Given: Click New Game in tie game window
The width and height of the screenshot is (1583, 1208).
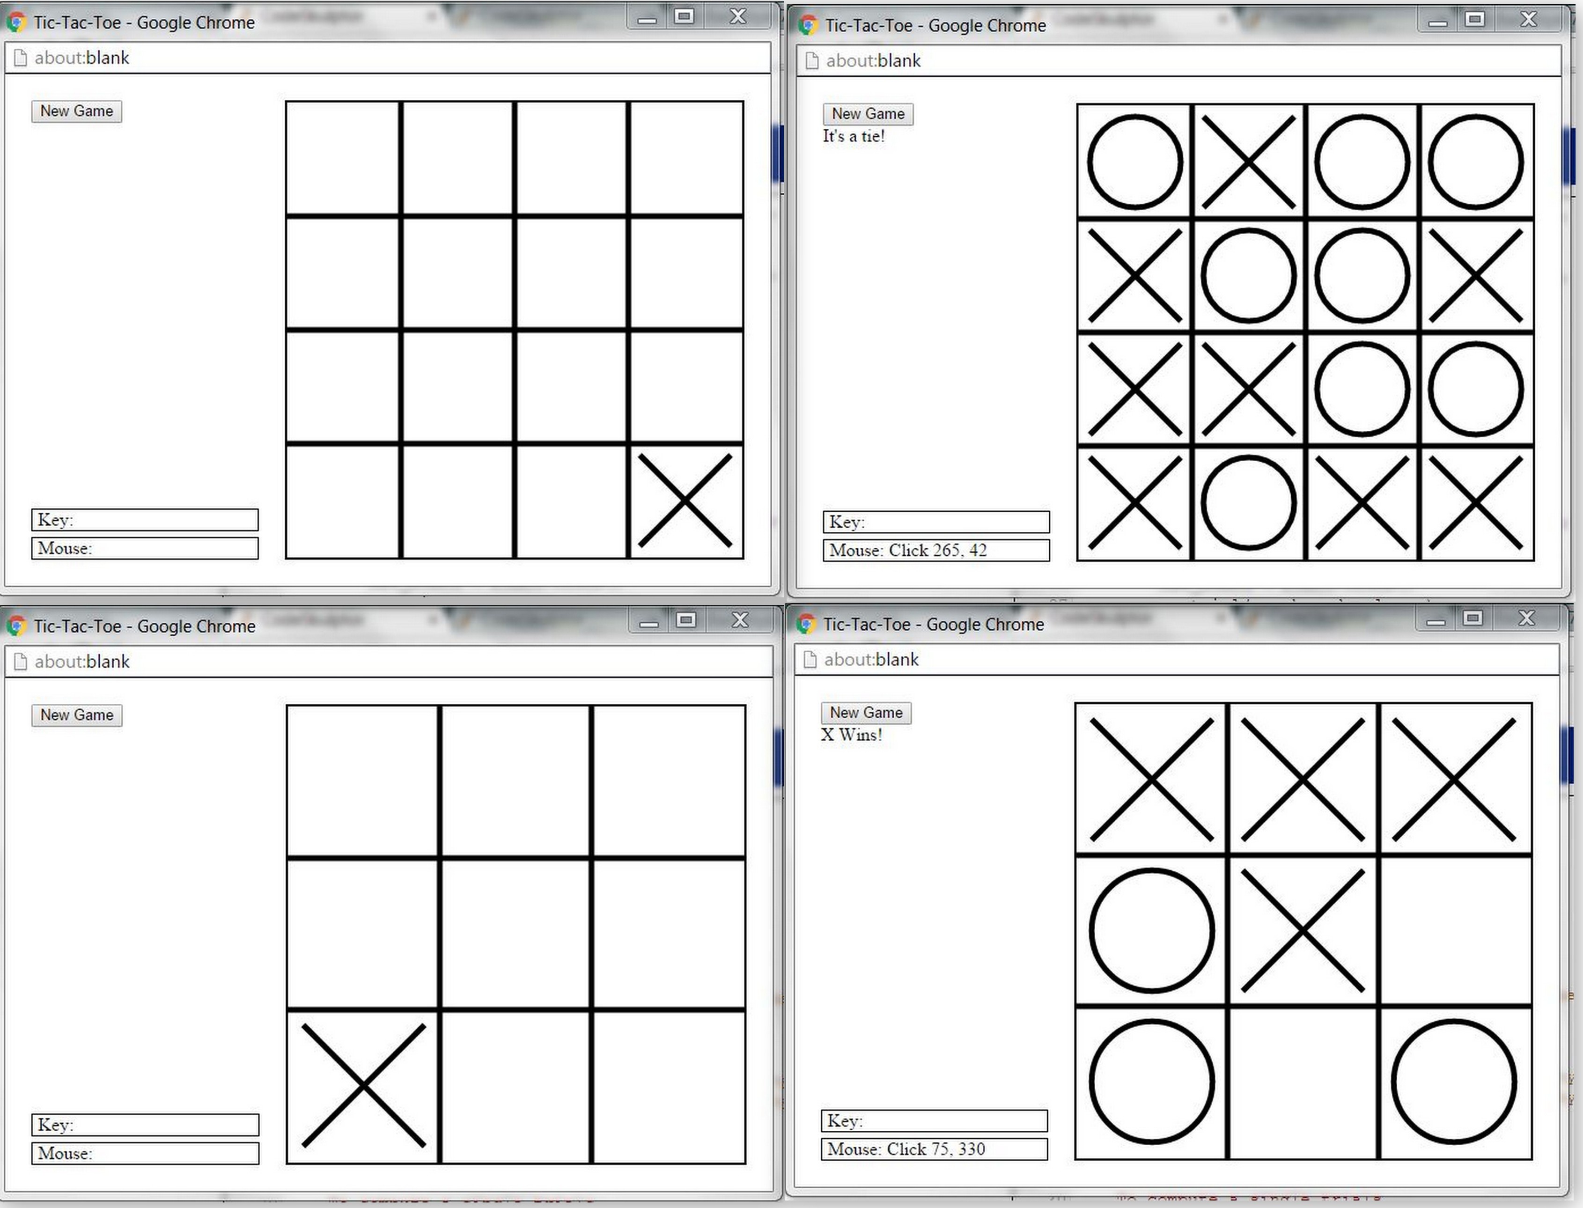Looking at the screenshot, I should [x=868, y=114].
